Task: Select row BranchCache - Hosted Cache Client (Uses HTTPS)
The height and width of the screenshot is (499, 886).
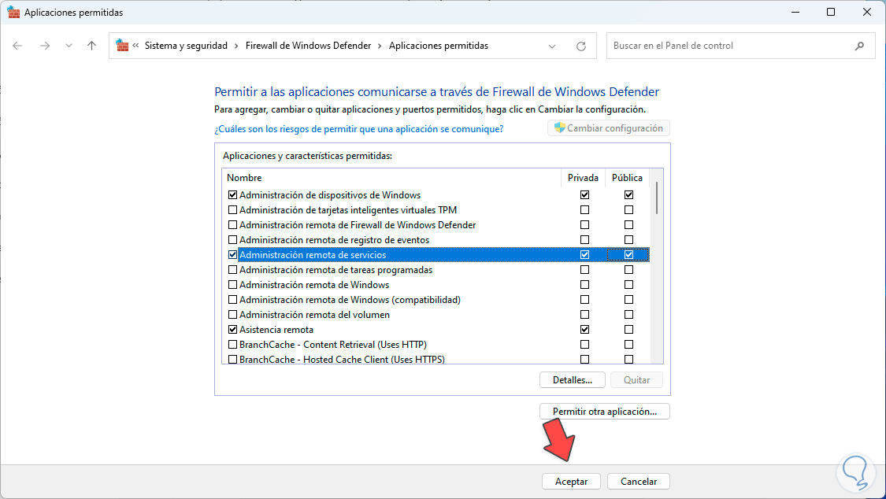Action: [436, 360]
